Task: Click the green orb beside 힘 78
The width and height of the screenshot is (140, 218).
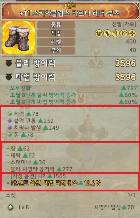Action: [x=10, y=134]
